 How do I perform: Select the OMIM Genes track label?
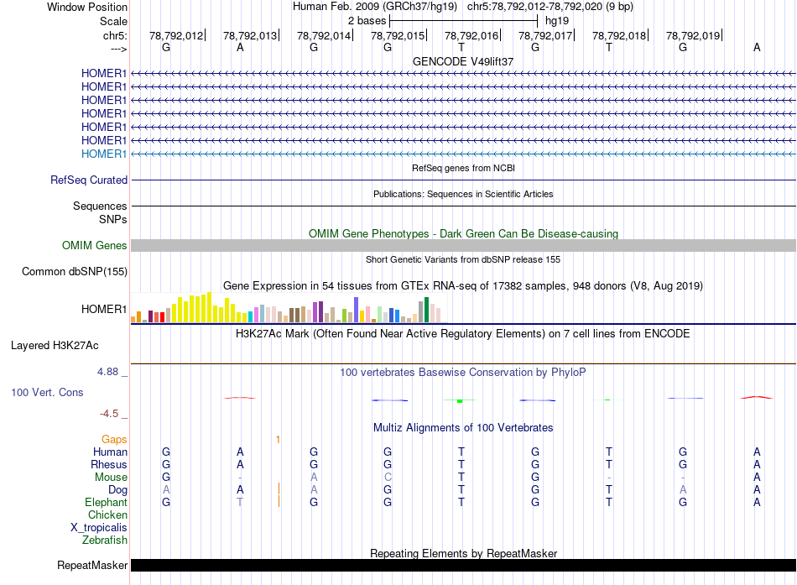[95, 246]
